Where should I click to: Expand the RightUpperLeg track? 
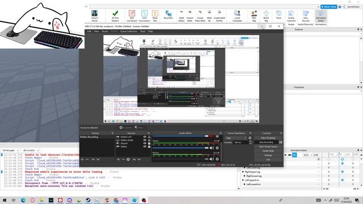coord(243,172)
